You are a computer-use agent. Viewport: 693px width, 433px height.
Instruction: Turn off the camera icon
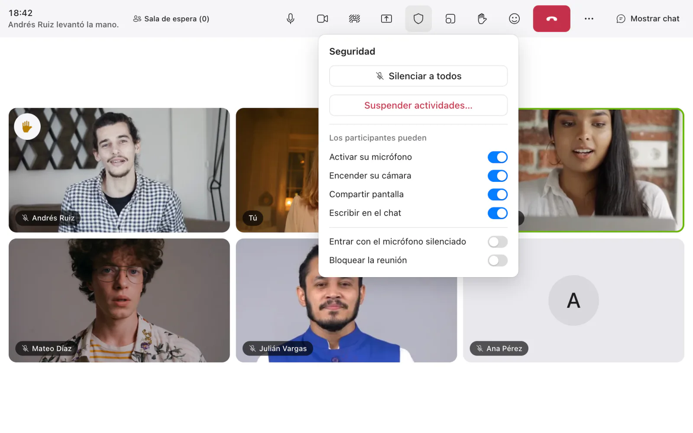coord(323,19)
